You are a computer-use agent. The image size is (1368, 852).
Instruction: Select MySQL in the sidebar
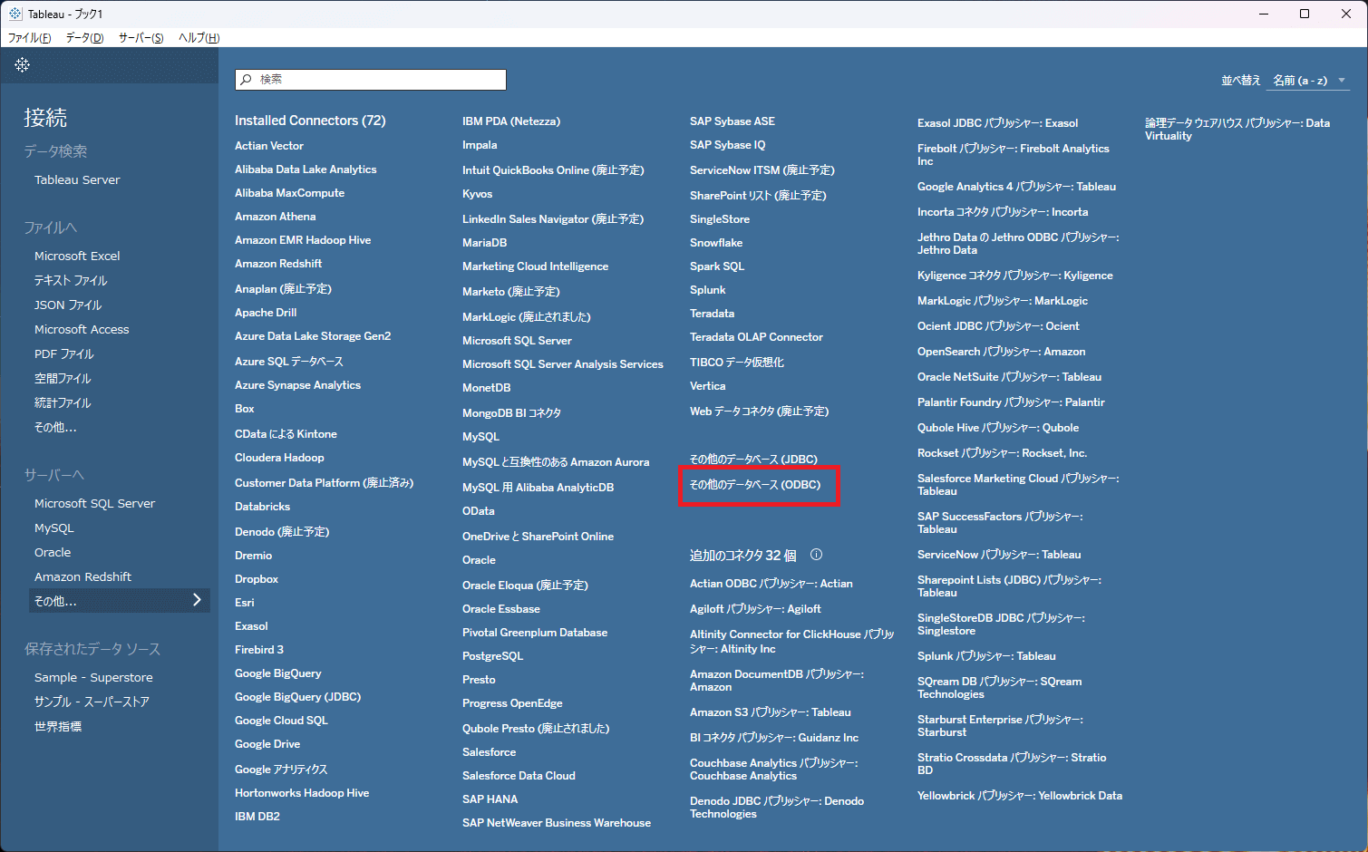pos(54,528)
